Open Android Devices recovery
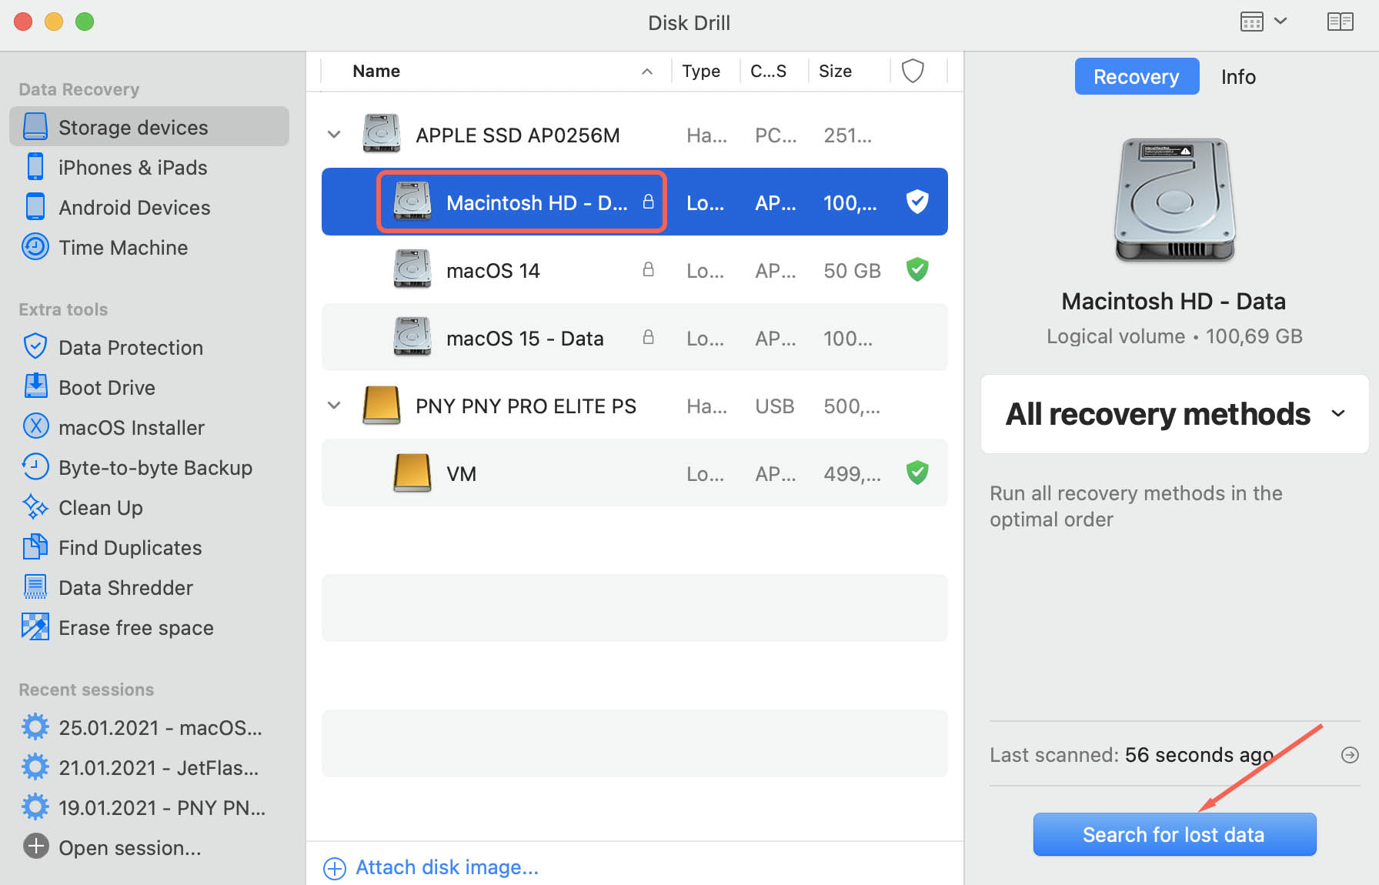This screenshot has height=885, width=1379. (134, 207)
